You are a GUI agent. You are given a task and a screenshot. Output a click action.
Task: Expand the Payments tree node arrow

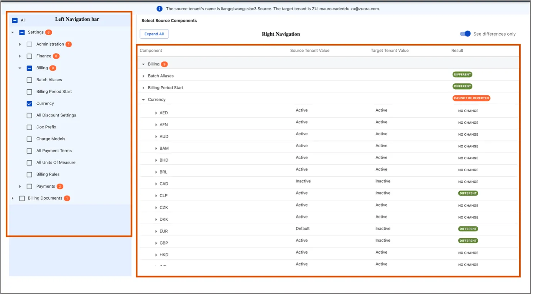click(20, 187)
